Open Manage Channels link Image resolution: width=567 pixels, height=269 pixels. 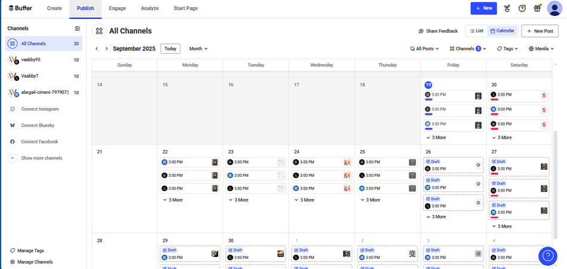click(x=32, y=262)
